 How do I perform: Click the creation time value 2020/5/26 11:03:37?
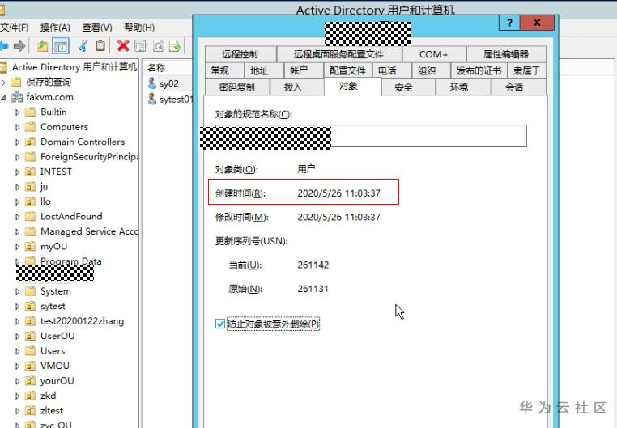pos(338,193)
